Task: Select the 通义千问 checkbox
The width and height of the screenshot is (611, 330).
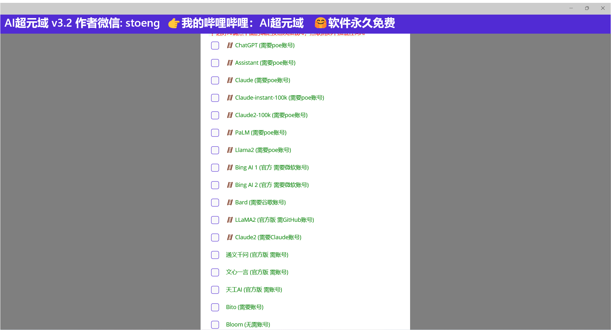Action: [x=215, y=255]
